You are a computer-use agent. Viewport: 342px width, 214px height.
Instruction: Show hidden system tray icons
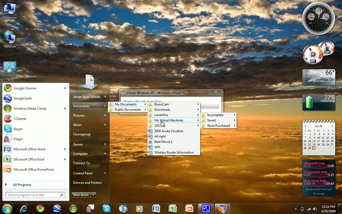pos(296,209)
